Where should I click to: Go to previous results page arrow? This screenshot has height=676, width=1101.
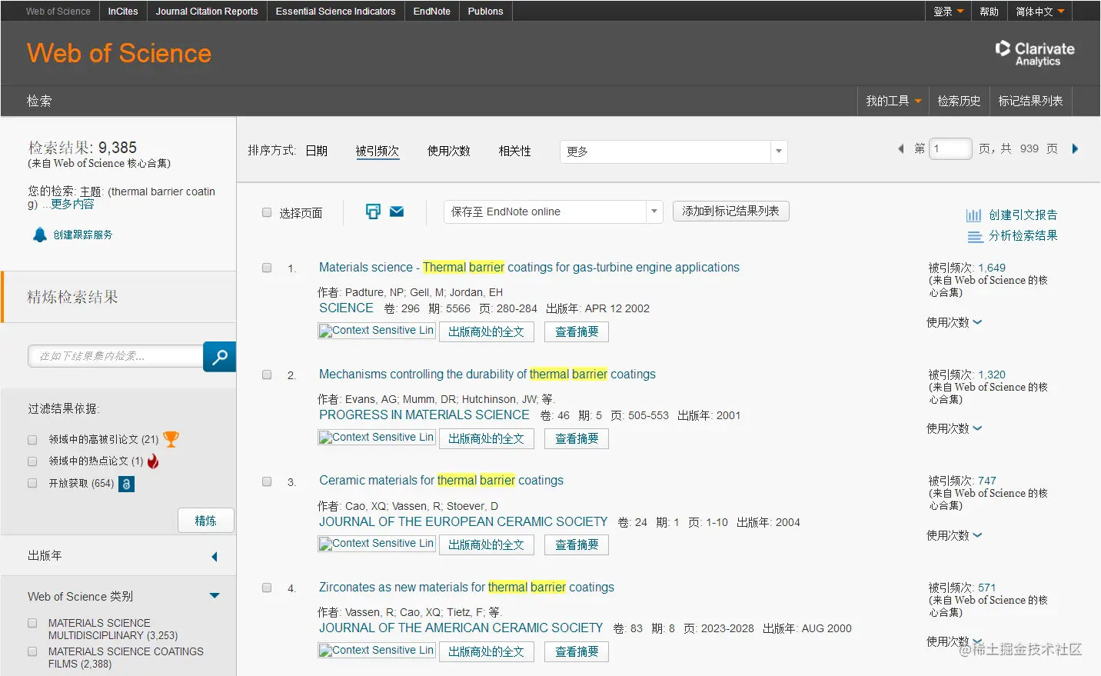[x=900, y=149]
